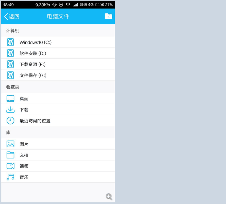Click the 图片 pictures icon

coord(10,144)
